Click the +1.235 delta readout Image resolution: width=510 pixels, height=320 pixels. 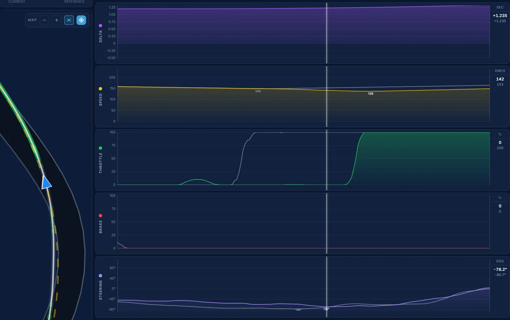tap(500, 16)
